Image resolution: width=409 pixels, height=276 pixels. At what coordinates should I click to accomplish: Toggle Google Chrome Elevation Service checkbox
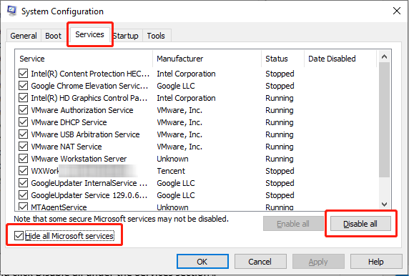click(23, 86)
